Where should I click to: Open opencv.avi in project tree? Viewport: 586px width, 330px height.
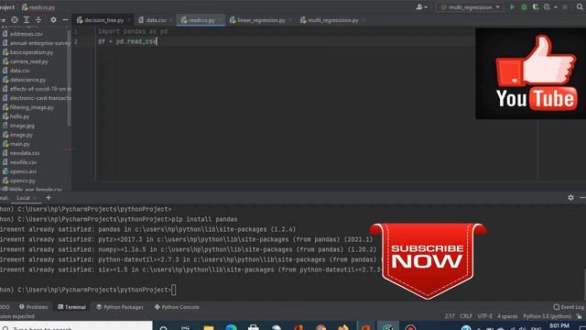click(19, 171)
